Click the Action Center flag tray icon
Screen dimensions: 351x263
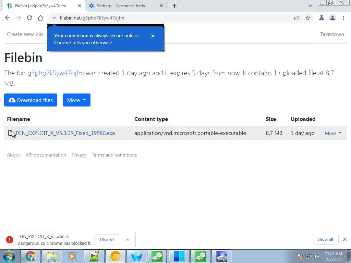(300, 256)
